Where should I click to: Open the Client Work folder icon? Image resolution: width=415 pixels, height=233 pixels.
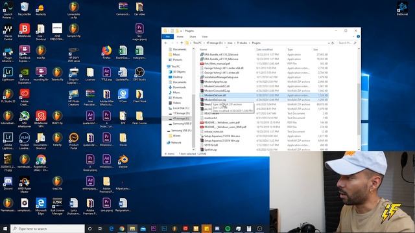(139, 96)
